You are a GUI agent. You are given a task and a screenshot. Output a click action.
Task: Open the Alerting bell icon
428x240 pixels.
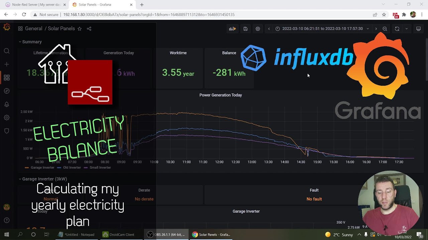point(7,104)
